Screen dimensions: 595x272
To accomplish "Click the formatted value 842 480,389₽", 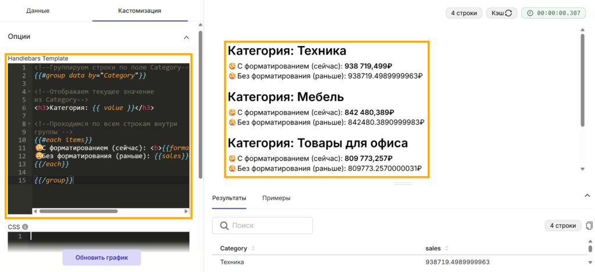I will (370, 112).
